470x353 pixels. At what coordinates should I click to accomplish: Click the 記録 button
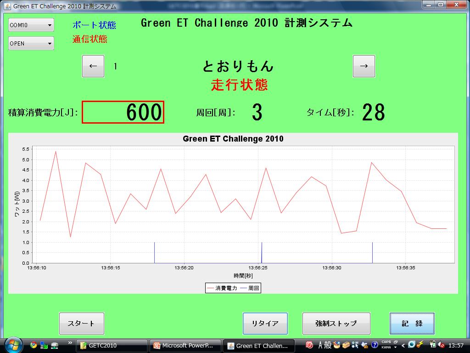pos(412,324)
